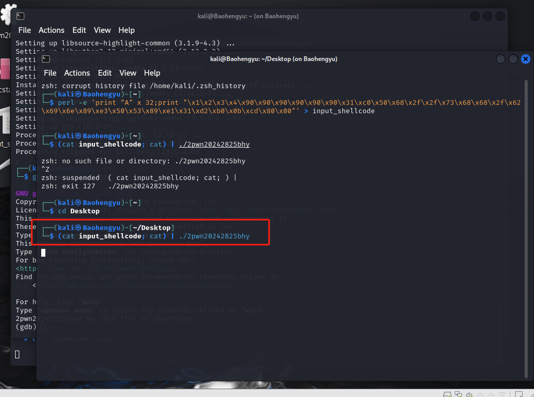This screenshot has height=397, width=534.
Task: Open Help menu in the back terminal window
Action: click(x=126, y=30)
